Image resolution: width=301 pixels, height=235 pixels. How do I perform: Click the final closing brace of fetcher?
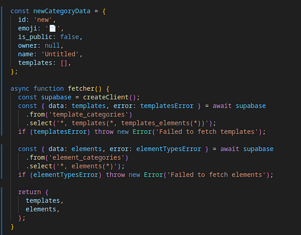point(13,226)
